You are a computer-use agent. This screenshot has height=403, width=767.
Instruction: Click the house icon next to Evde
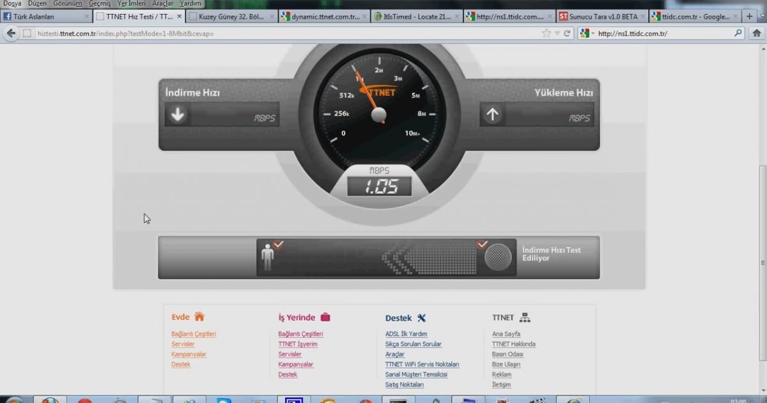(x=199, y=317)
